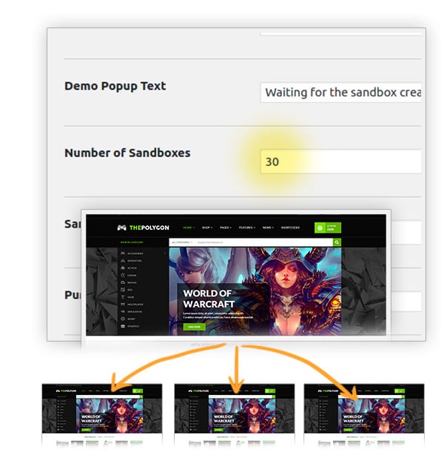Image resolution: width=444 pixels, height=472 pixels.
Task: Select the Sport category icon
Action: tap(123, 319)
